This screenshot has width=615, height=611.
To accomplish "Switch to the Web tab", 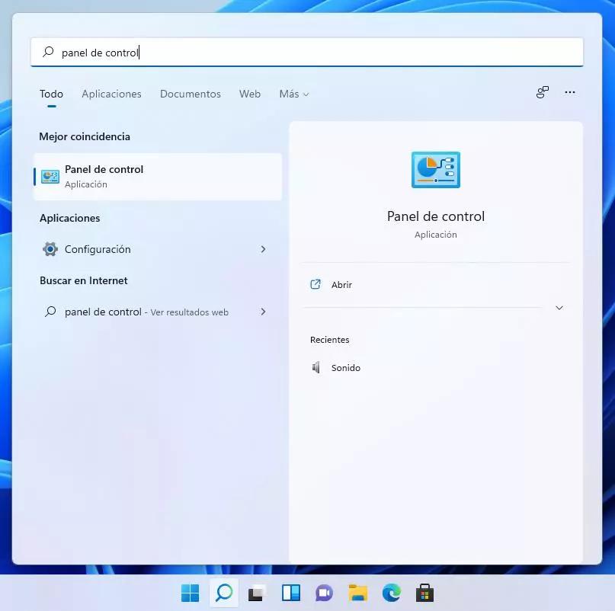I will (250, 94).
